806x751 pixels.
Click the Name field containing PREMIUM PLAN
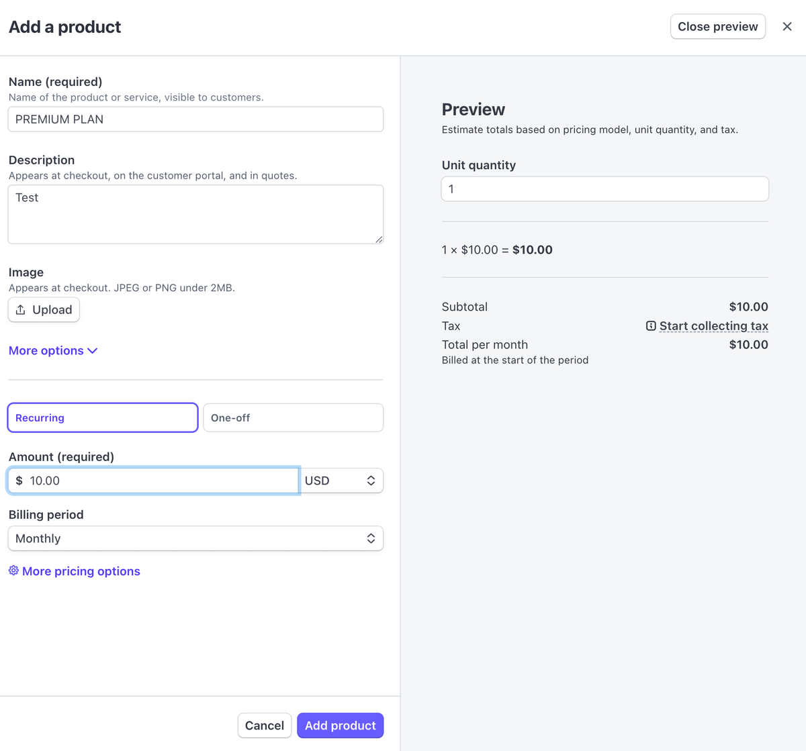pos(195,119)
